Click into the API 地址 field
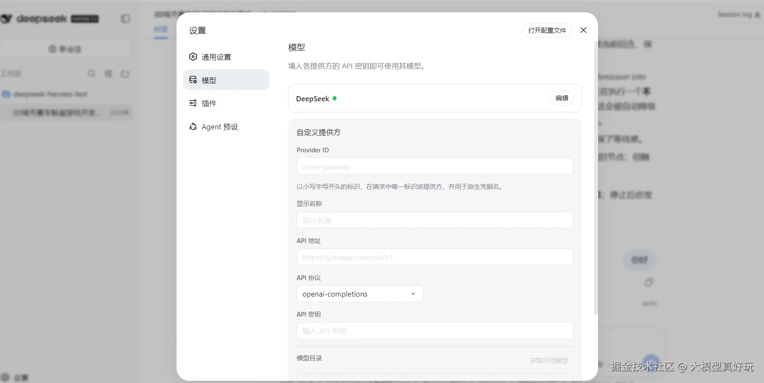The image size is (764, 383). click(x=435, y=257)
